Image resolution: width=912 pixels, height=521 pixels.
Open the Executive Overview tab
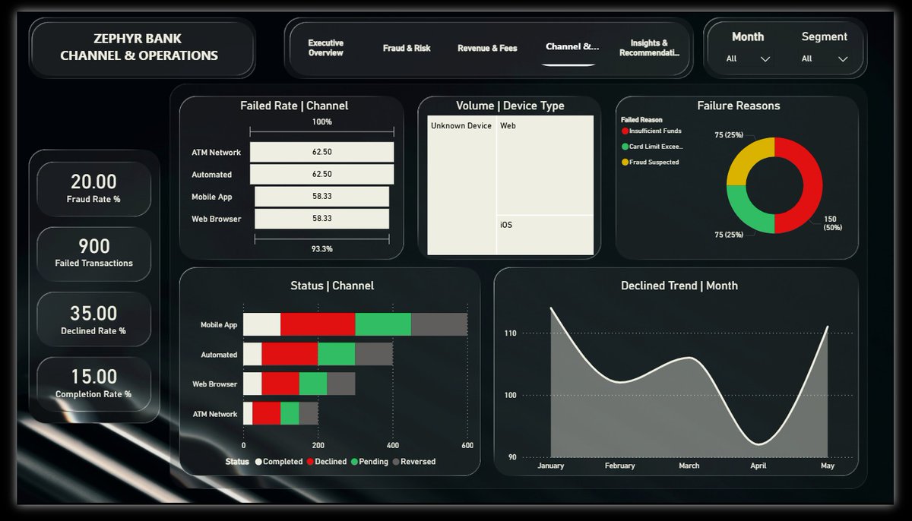click(325, 48)
